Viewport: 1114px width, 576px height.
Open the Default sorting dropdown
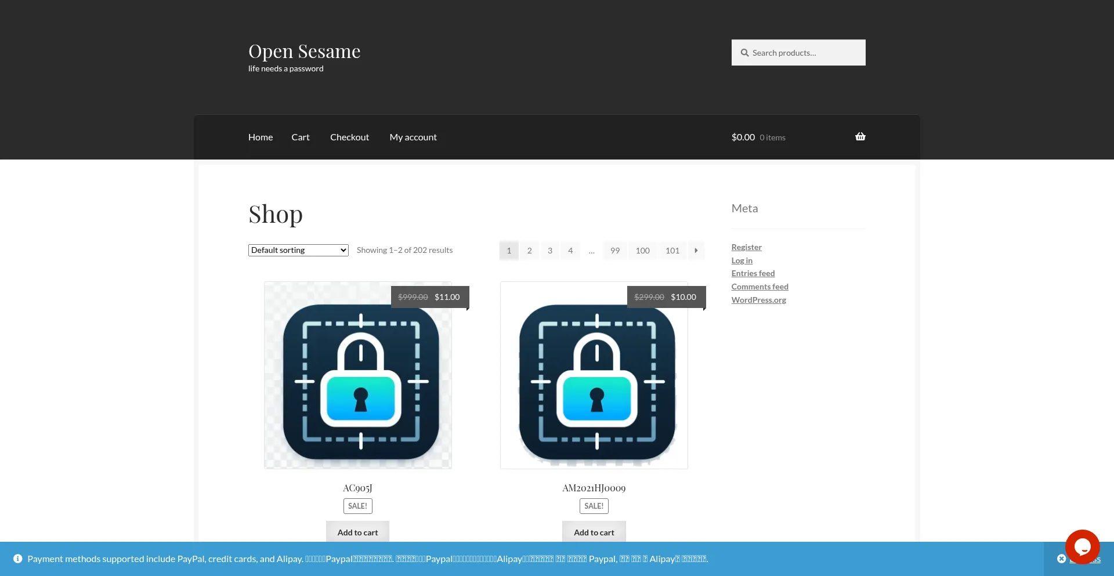tap(298, 250)
